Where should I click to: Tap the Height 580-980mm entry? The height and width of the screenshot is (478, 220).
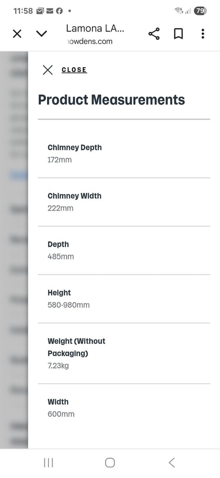click(124, 299)
